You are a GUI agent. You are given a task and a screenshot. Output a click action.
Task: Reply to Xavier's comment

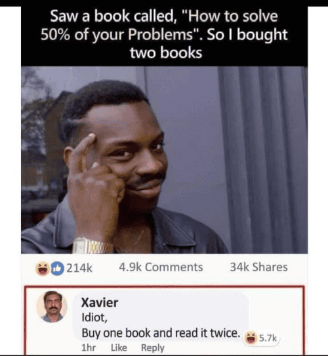point(153,348)
